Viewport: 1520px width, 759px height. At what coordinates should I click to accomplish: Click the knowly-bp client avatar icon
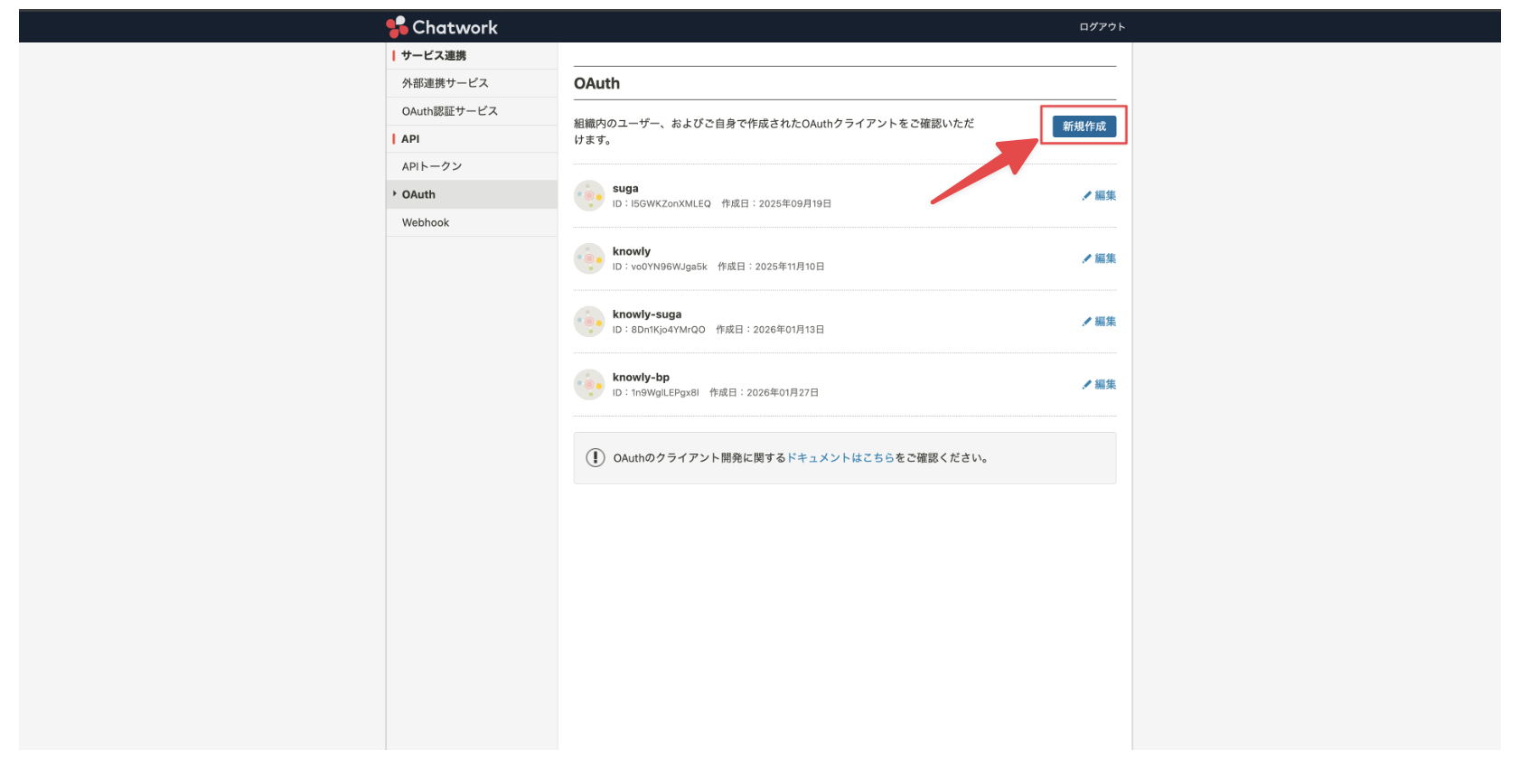(x=589, y=385)
